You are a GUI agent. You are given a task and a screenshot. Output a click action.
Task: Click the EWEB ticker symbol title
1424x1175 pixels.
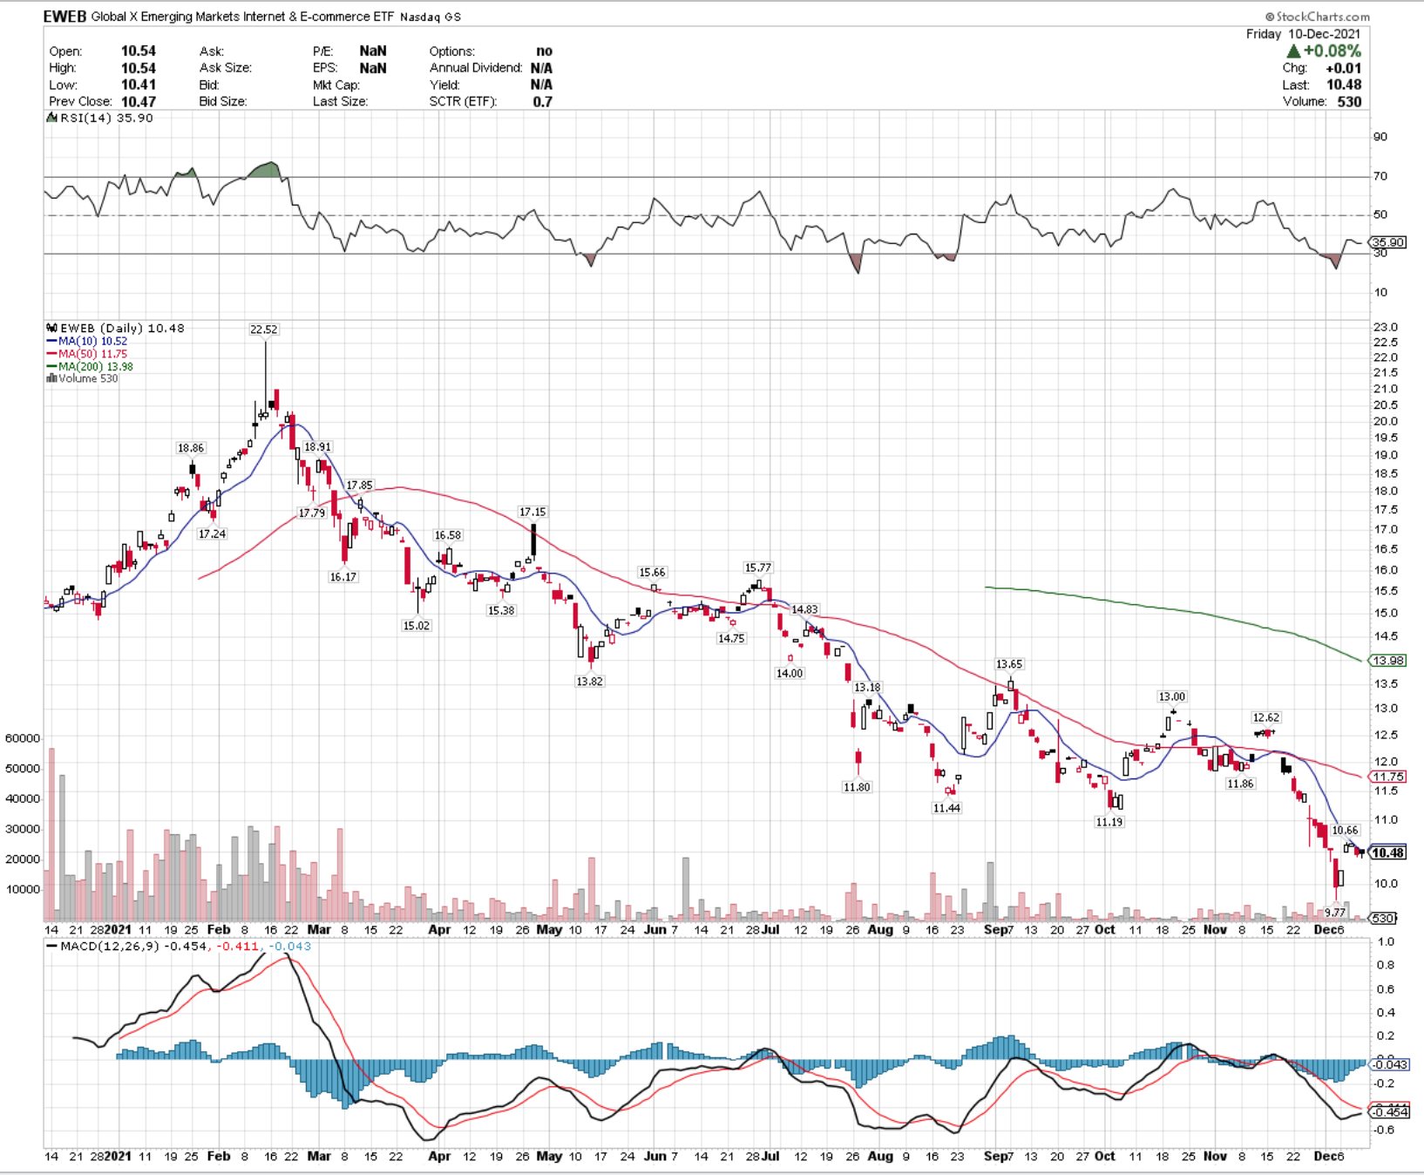(x=65, y=17)
